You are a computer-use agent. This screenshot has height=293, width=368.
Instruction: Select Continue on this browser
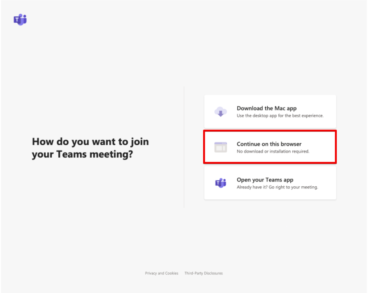point(270,147)
